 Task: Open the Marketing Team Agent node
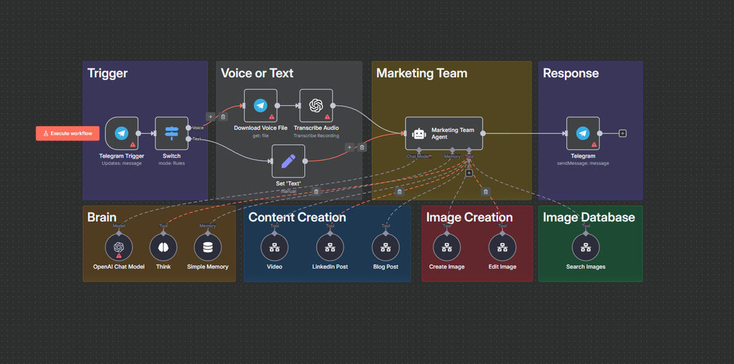[444, 133]
